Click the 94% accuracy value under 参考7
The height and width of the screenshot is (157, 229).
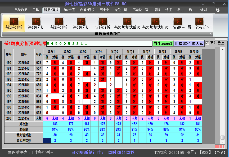(x=150, y=129)
